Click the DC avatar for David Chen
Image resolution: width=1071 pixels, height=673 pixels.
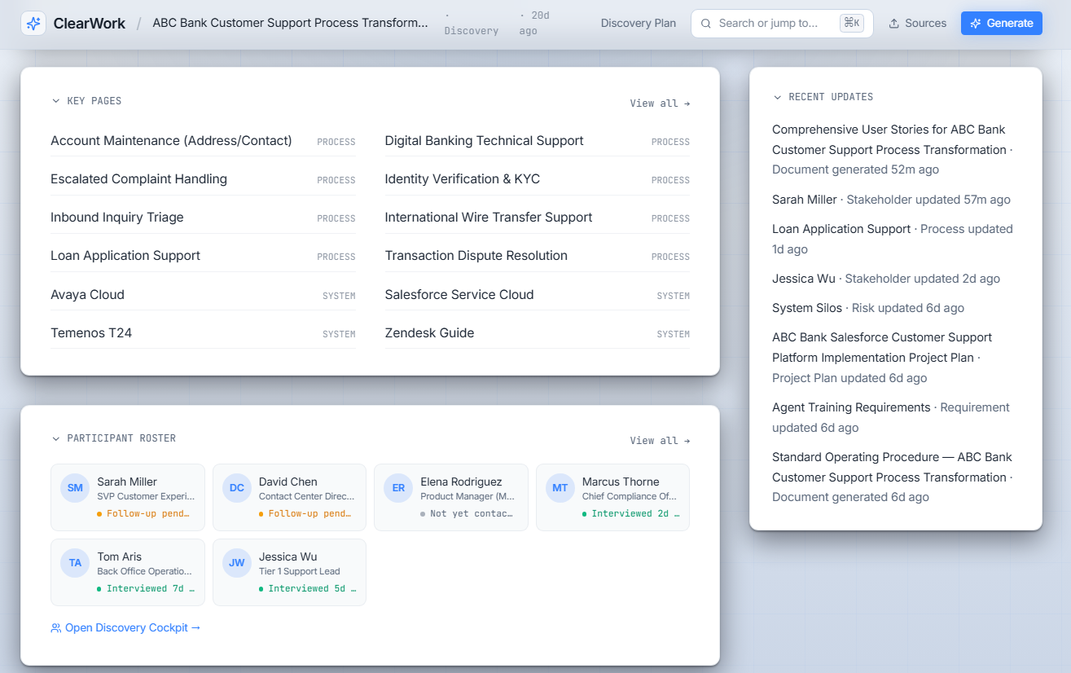(237, 488)
